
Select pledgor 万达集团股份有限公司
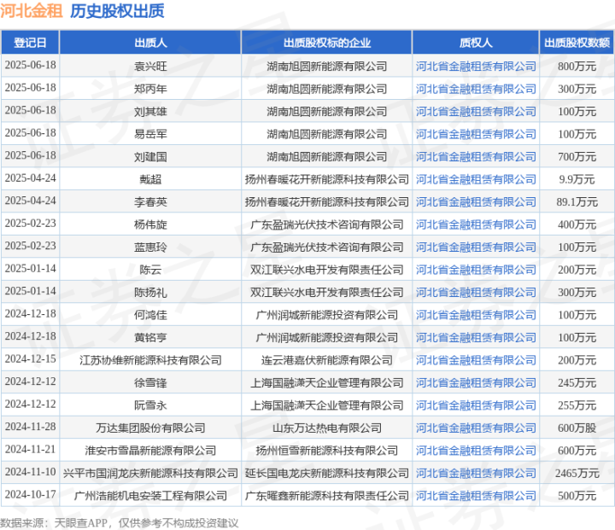point(150,428)
